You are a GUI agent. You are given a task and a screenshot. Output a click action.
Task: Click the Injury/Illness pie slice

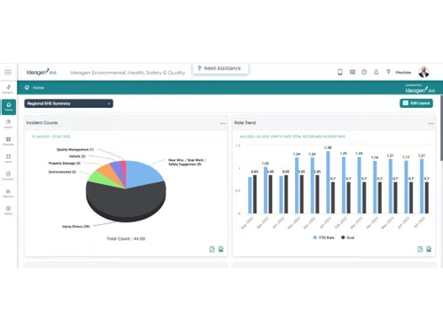pos(127,202)
